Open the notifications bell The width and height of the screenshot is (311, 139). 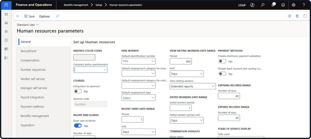[x=273, y=5]
